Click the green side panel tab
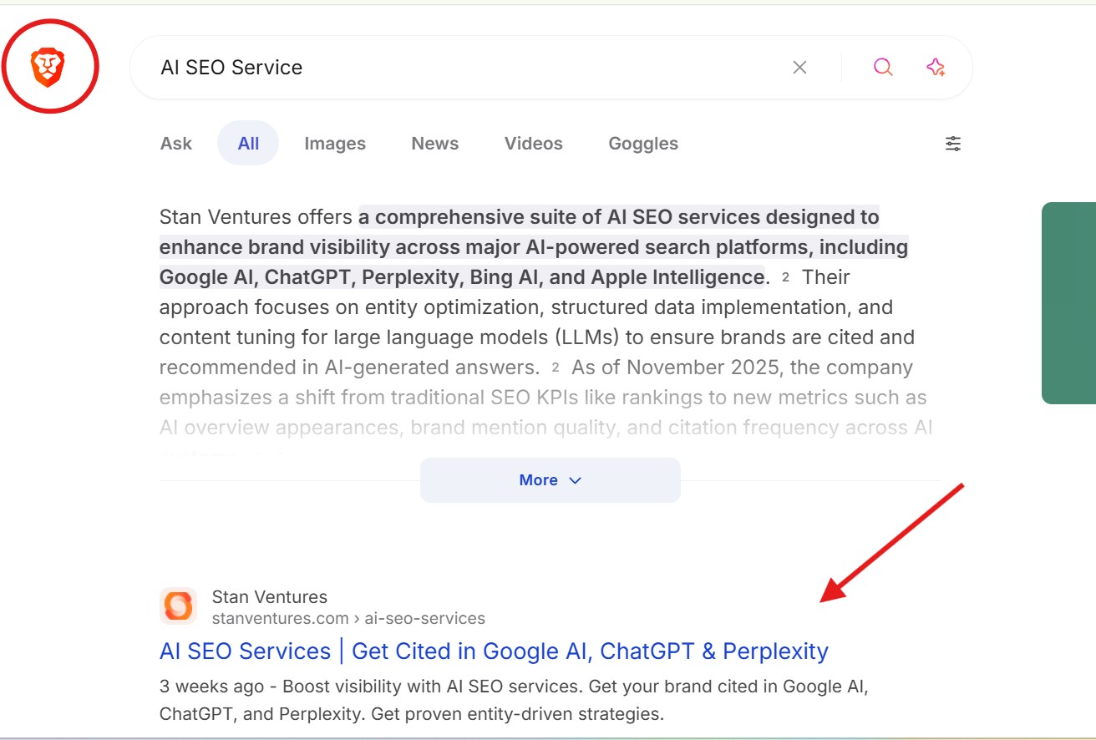 point(1069,302)
